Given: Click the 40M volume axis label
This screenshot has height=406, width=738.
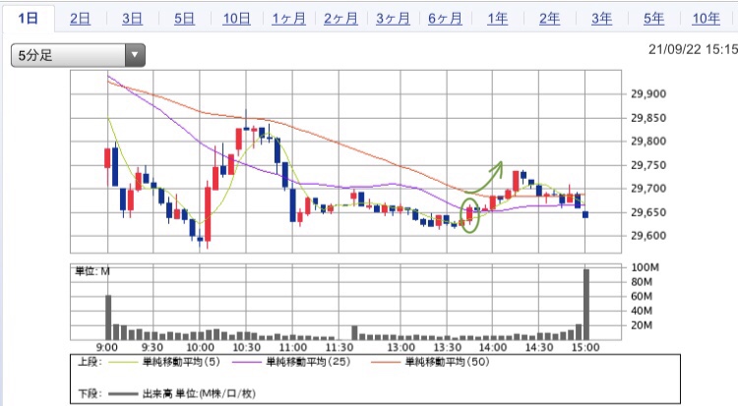Looking at the screenshot, I should coord(642,311).
